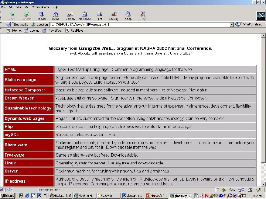Click the IP address term cell
This screenshot has width=266, height=199.
coord(28,181)
